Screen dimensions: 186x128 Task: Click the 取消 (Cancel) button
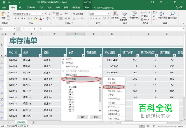(x=96, y=117)
